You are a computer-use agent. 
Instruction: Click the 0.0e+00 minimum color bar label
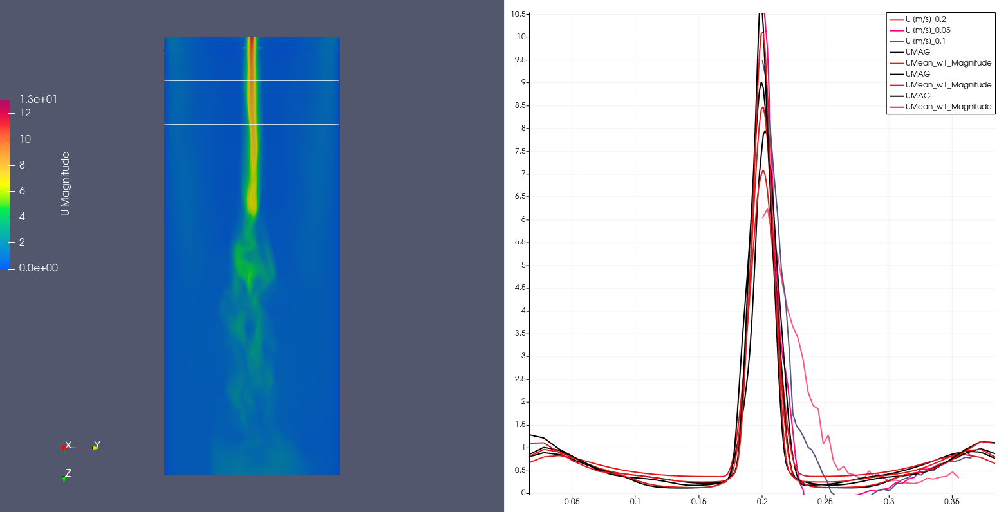tap(38, 268)
